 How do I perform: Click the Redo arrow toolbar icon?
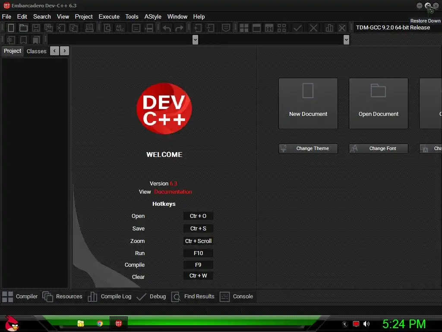pos(179,28)
